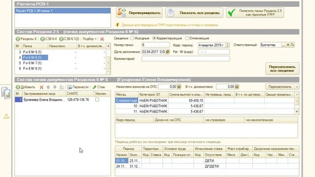Click the С начала года cell
Image resolution: width=315 pixels, height=177 pixels.
coord(126,100)
